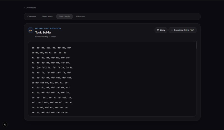Click the line containing '[do fa']'
The image size is (224, 130).
[x=53, y=67]
